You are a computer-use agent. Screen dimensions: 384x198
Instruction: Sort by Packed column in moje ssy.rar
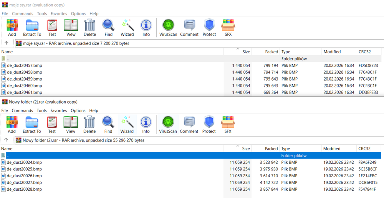(x=271, y=52)
